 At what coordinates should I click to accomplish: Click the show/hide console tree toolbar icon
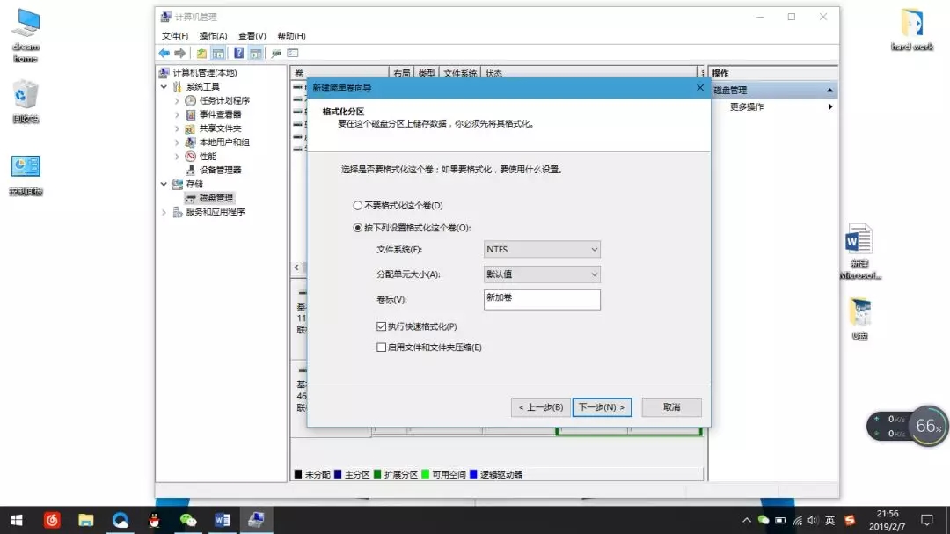216,53
